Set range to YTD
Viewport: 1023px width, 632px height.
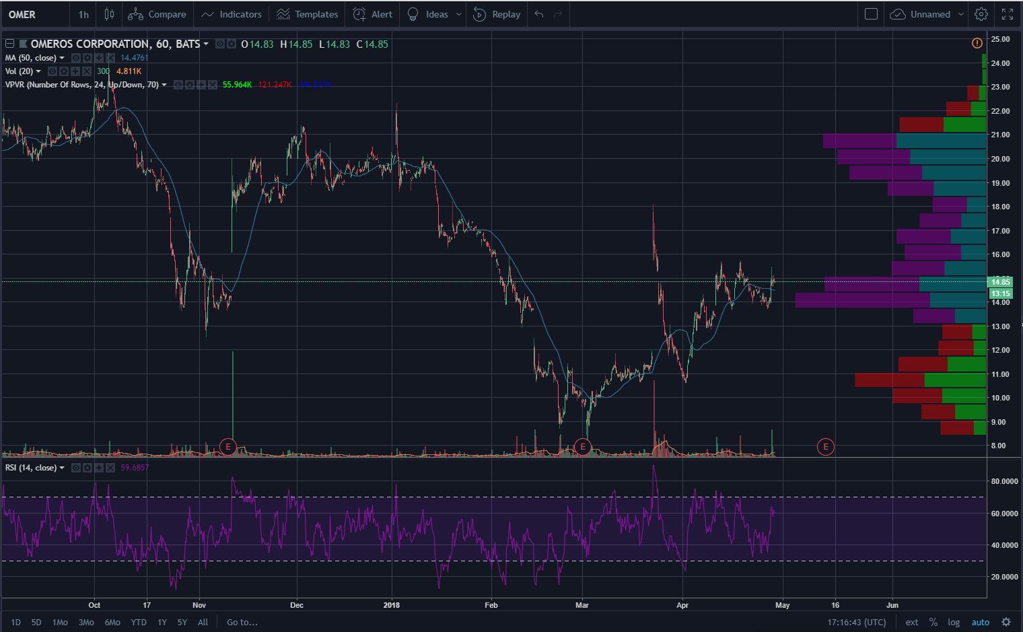click(139, 623)
